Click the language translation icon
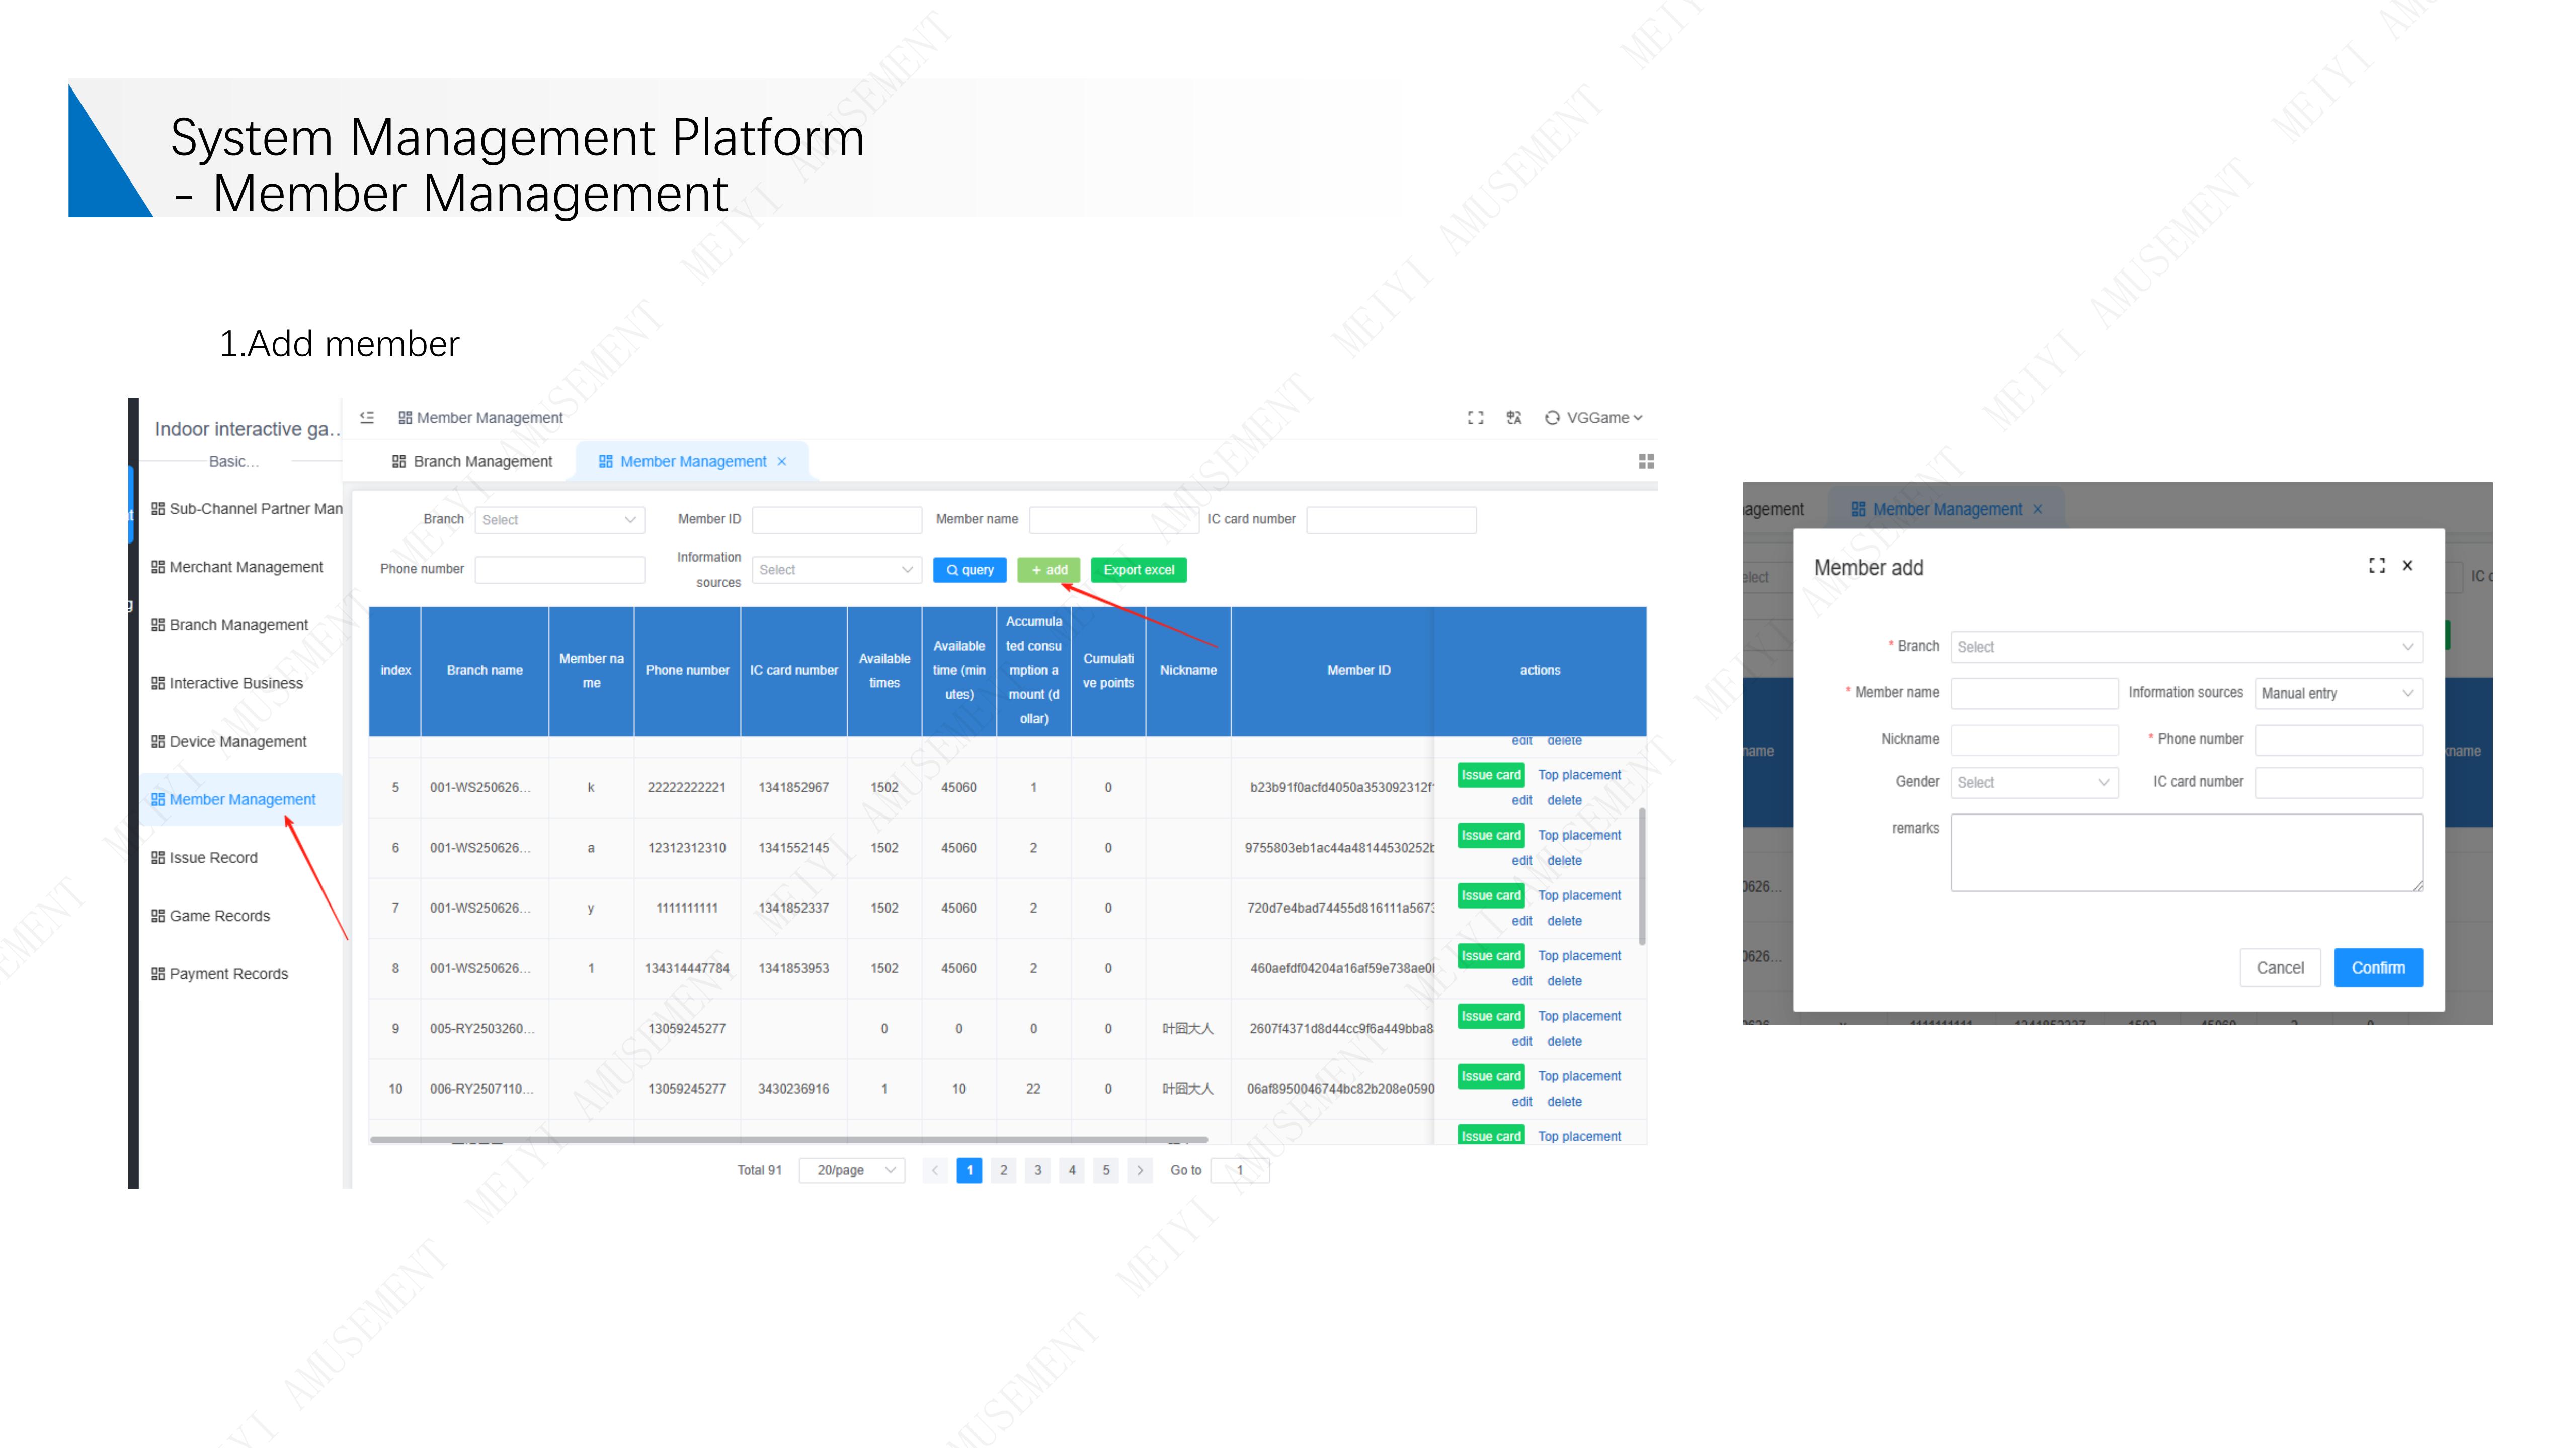Viewport: 2576px width, 1448px height. (x=1514, y=418)
